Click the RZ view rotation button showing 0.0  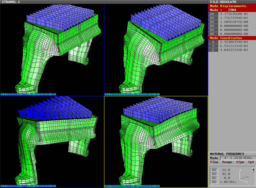pyautogui.click(x=214, y=178)
